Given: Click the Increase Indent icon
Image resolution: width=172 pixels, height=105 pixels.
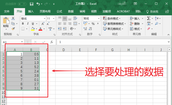Looking at the screenshot, I should point(65,29).
